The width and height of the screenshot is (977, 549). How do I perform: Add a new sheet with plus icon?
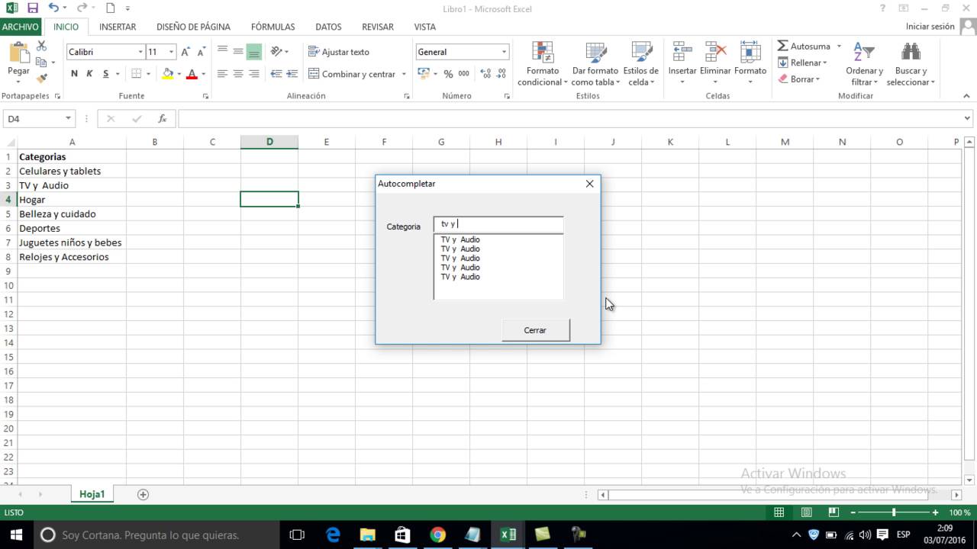click(x=143, y=494)
